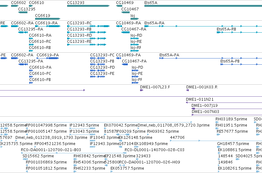This screenshot has height=173, width=262.
Task: Select transcript loj-RF
Action: [x=135, y=51]
